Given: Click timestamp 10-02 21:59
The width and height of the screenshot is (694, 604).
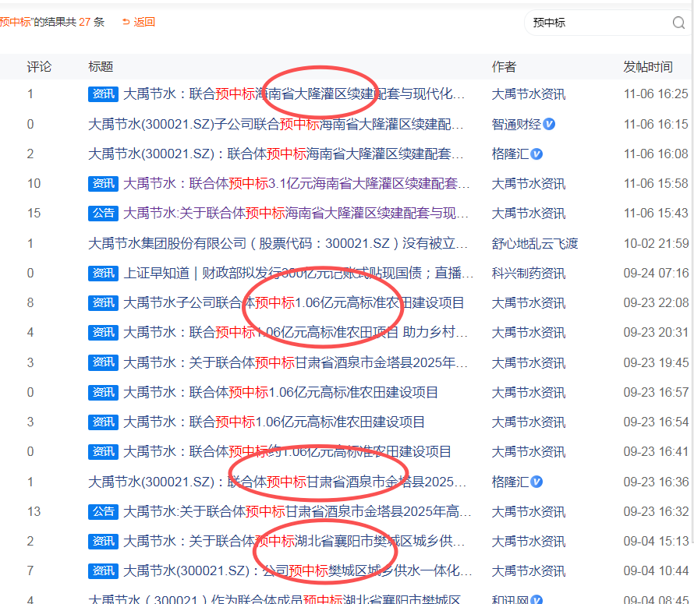Looking at the screenshot, I should (x=656, y=243).
